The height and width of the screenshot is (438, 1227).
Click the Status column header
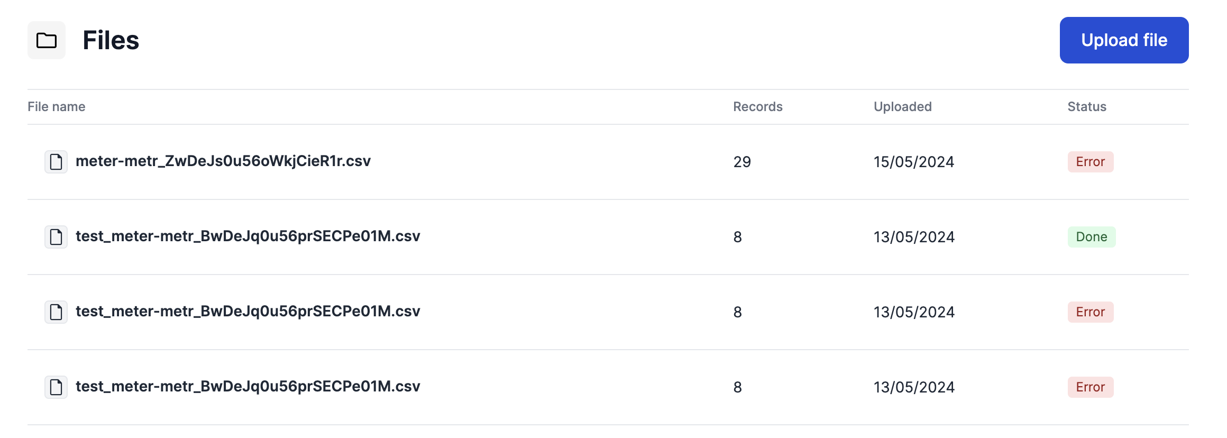coord(1086,107)
